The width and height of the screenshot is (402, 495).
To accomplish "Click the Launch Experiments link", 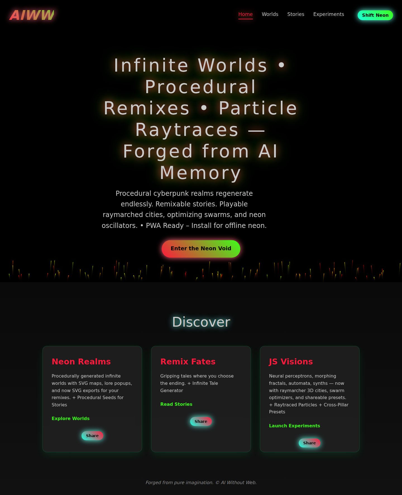I will click(294, 426).
